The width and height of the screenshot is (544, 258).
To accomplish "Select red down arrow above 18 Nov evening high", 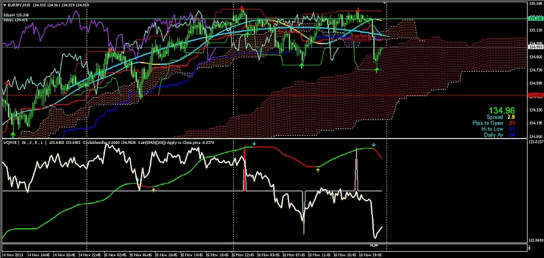I will [x=358, y=11].
